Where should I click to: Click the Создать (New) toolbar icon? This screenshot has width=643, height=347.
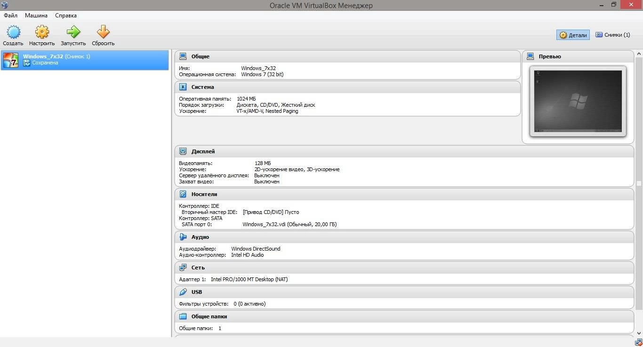pyautogui.click(x=13, y=32)
